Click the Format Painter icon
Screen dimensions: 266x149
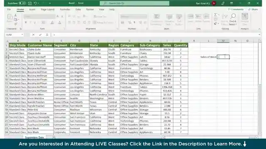click(15, 24)
